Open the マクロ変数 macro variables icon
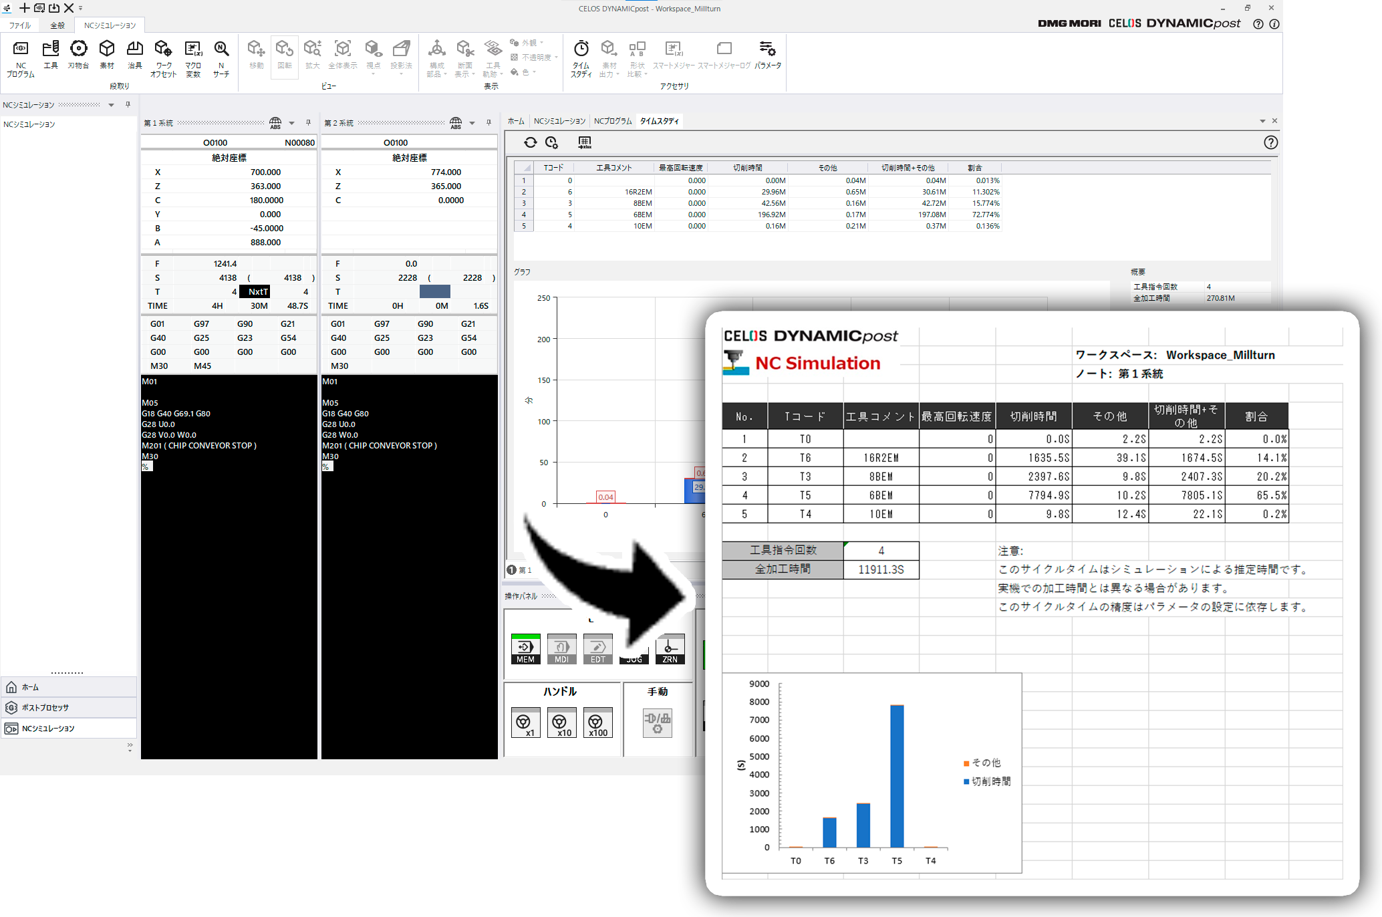The height and width of the screenshot is (917, 1382). coord(193,59)
